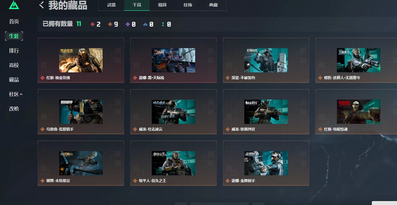
Task: Open the 红狼 电锯惊魂 skin thumbnail
Action: pyautogui.click(x=358, y=112)
